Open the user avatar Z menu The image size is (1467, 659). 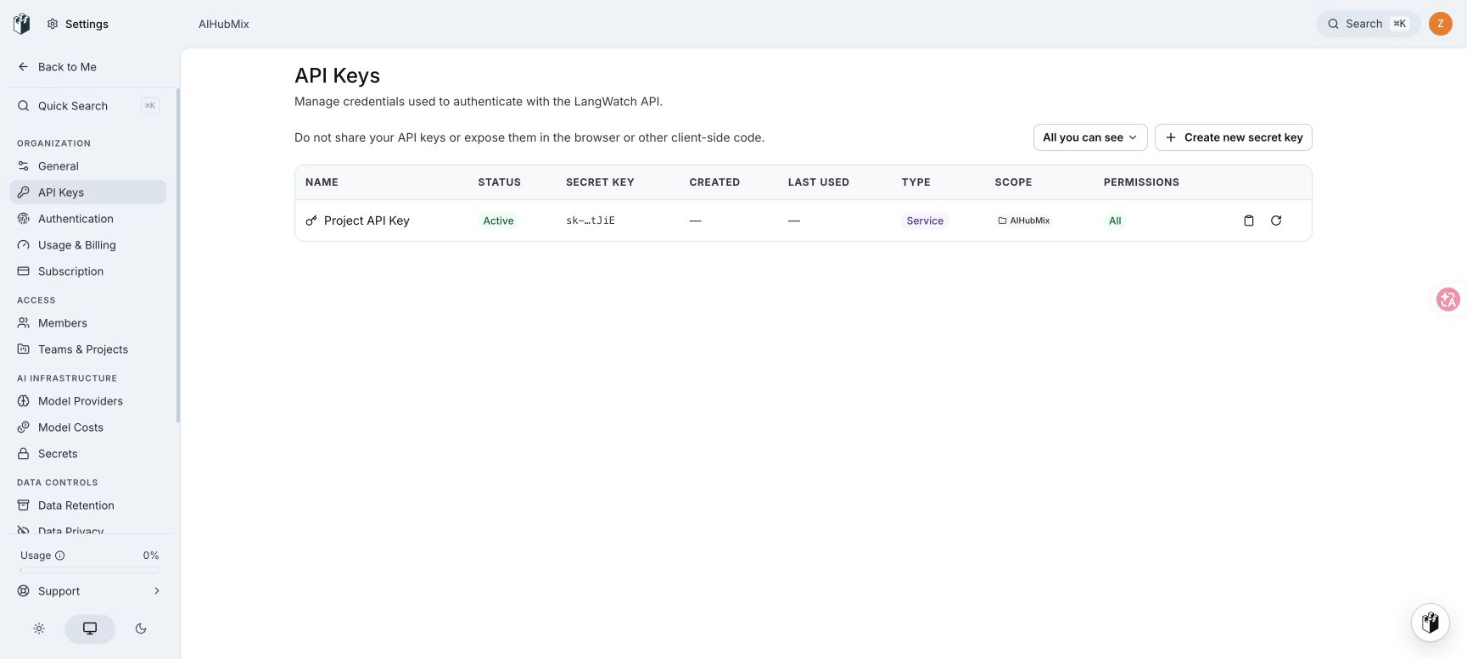coord(1441,24)
